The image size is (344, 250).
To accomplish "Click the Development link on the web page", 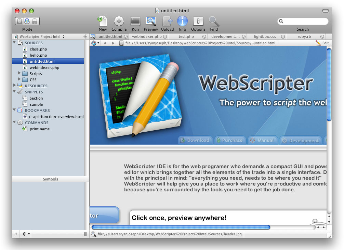I will tap(300, 141).
